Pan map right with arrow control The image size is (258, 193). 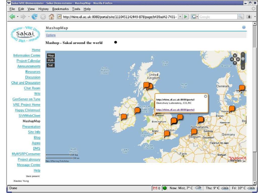coord(238,59)
